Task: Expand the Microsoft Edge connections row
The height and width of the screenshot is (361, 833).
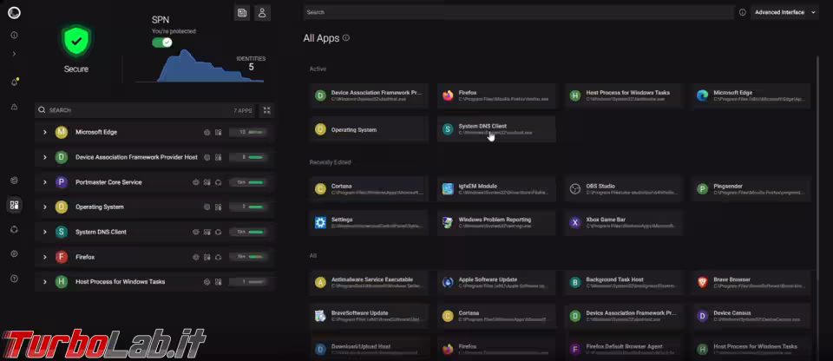Action: [x=44, y=133]
